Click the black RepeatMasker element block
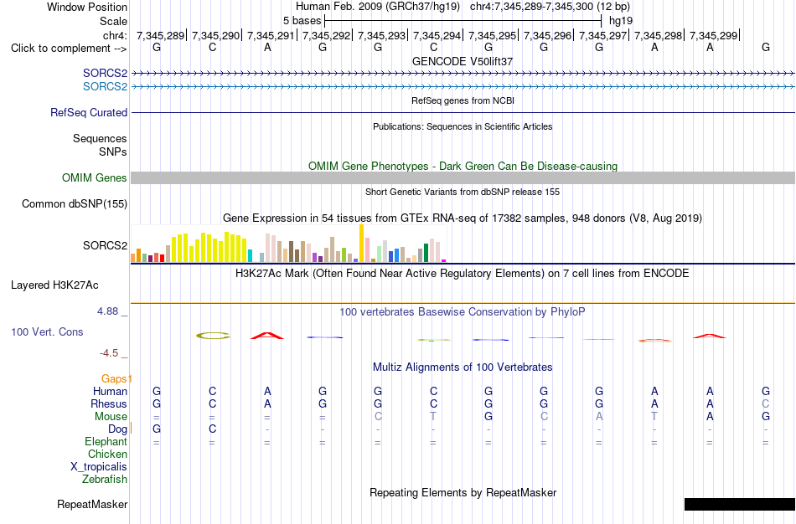 pos(740,504)
